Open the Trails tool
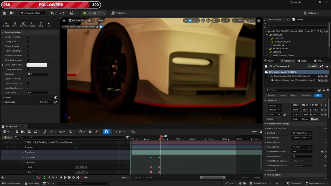The image size is (331, 186). point(41,24)
